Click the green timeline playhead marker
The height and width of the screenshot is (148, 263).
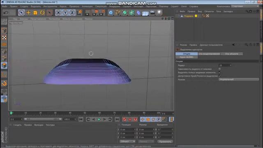point(11,113)
